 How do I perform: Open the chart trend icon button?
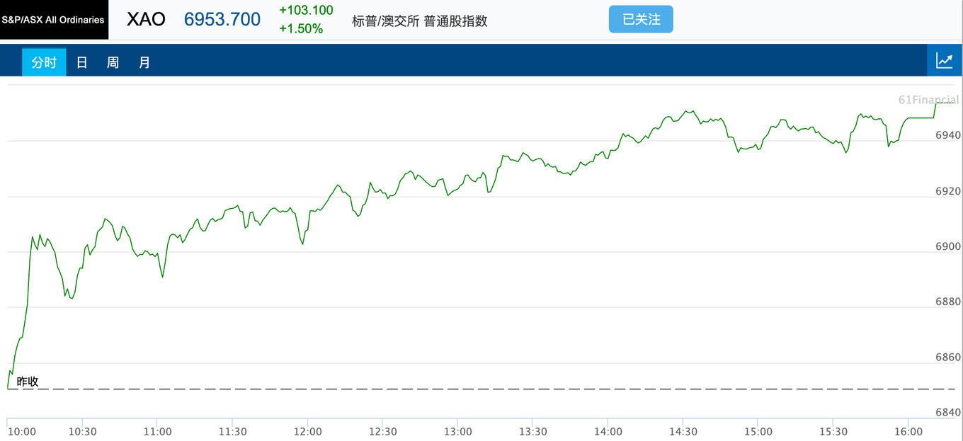click(x=945, y=61)
